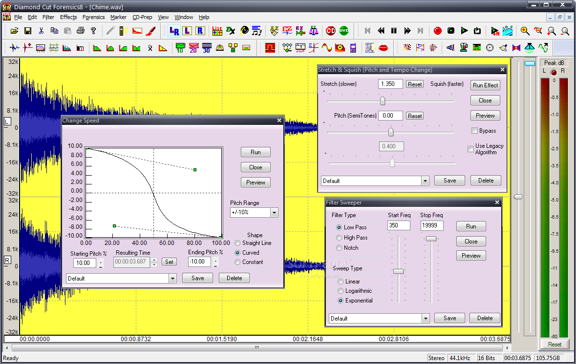Image resolution: width=576 pixels, height=364 pixels.
Task: Click Reset next to Stretch value
Action: click(x=415, y=84)
